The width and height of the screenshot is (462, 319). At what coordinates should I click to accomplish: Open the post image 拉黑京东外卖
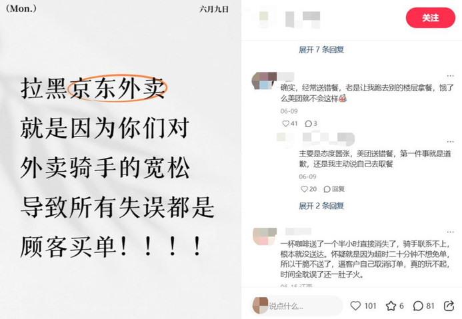121,160
